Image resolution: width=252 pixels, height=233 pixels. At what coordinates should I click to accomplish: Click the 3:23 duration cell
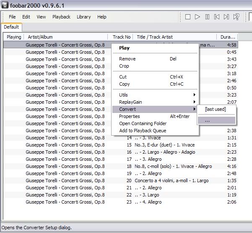click(231, 95)
